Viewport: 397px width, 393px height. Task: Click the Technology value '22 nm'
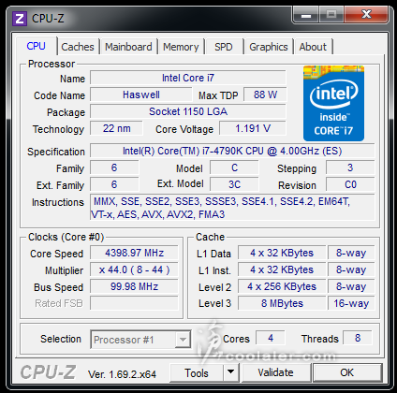116,128
